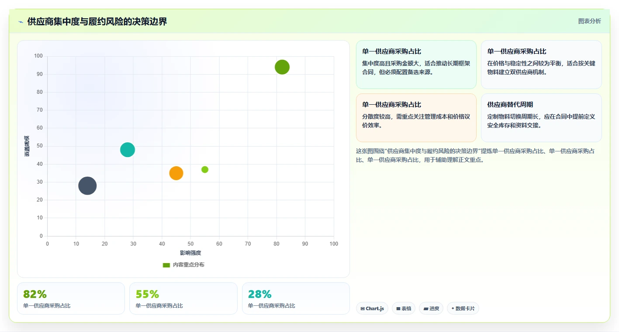619x332 pixels.
Task: Click the teal bubble on the chart
Action: pyautogui.click(x=128, y=150)
